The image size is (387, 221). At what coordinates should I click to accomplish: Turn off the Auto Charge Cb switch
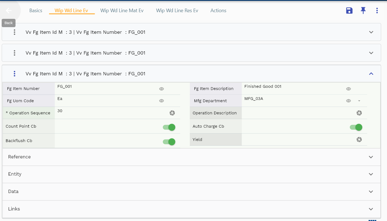pos(355,127)
